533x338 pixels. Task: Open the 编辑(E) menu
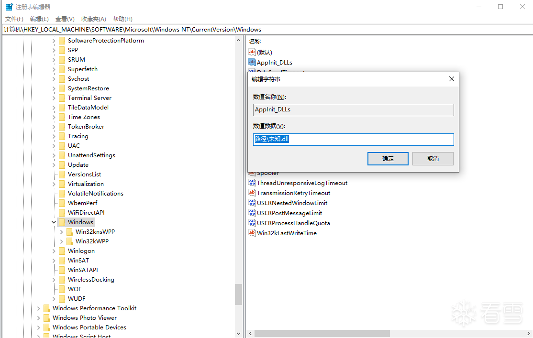(x=39, y=19)
